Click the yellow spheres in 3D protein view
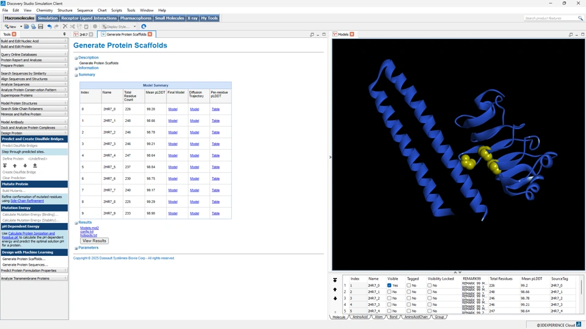This screenshot has height=329, width=586. click(480, 160)
